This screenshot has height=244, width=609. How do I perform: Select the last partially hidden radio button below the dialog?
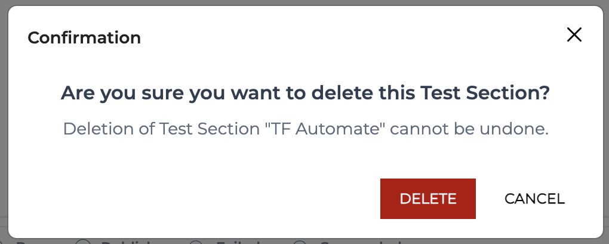point(300,242)
